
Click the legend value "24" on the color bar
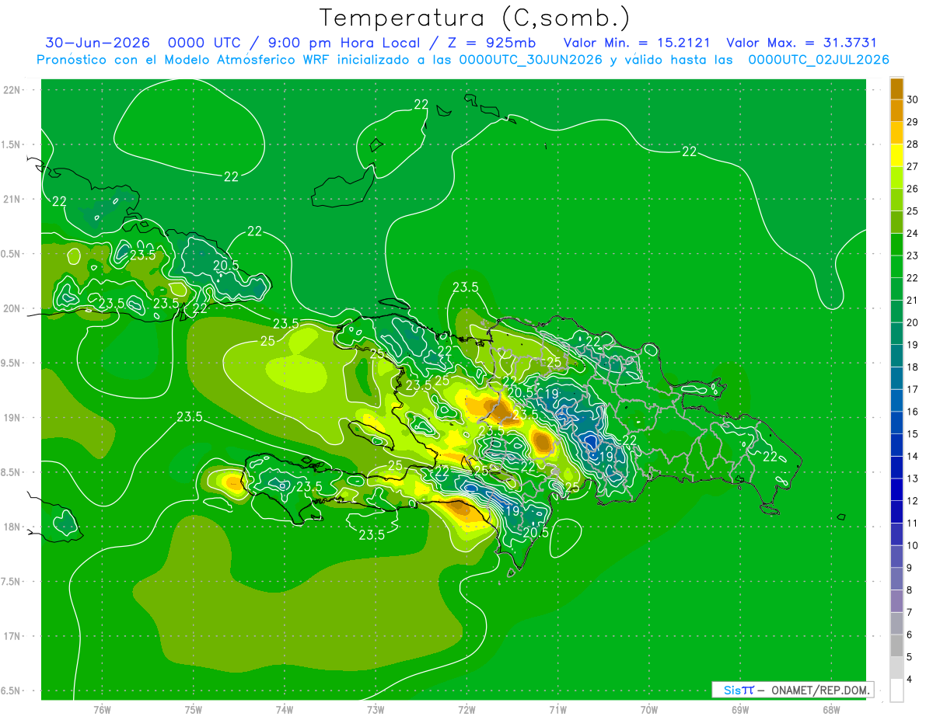[913, 234]
